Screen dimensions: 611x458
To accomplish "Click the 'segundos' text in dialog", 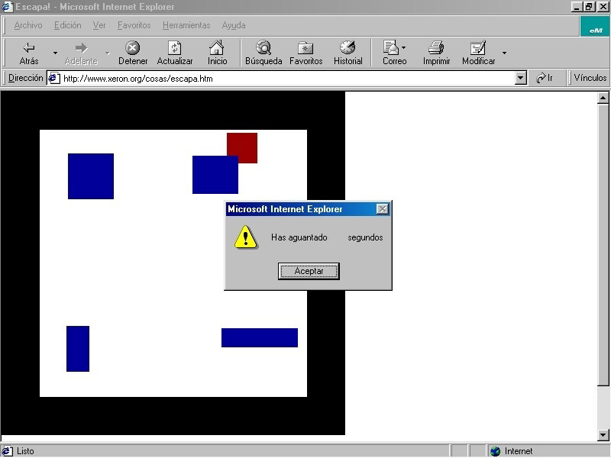I will point(365,237).
